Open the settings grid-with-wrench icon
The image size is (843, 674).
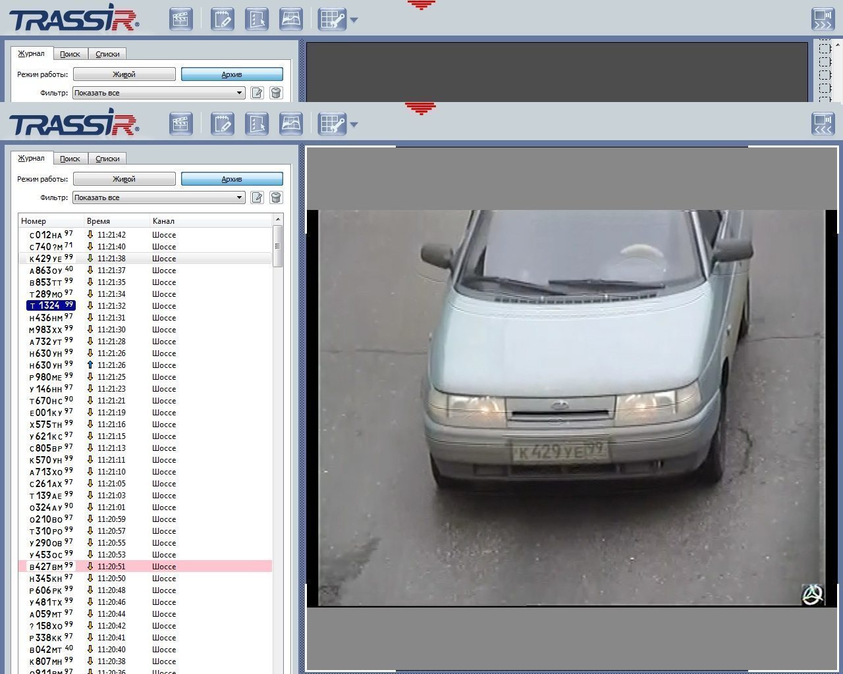click(x=333, y=124)
